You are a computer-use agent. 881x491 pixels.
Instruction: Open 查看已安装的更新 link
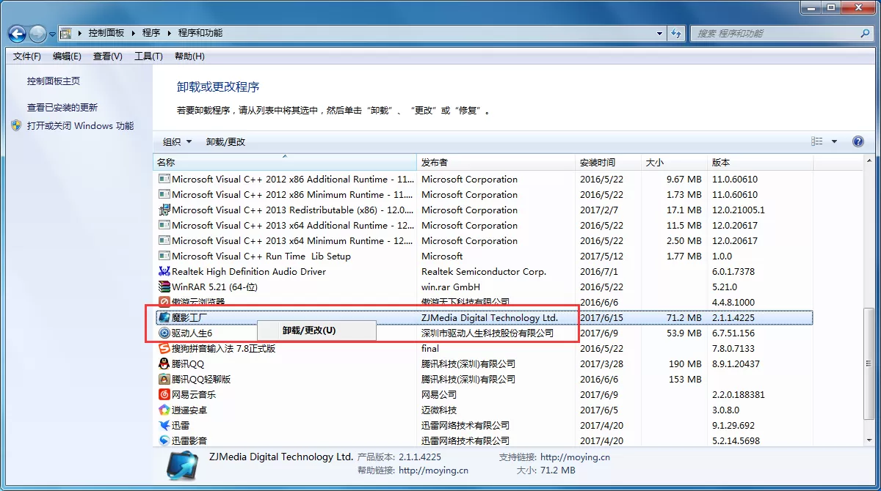pos(62,107)
